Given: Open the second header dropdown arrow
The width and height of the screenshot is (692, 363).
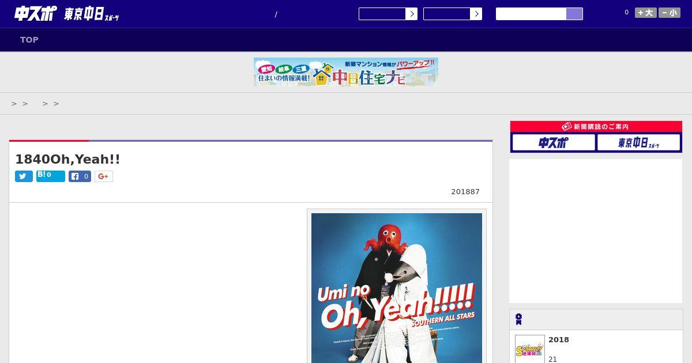Looking at the screenshot, I should (476, 14).
